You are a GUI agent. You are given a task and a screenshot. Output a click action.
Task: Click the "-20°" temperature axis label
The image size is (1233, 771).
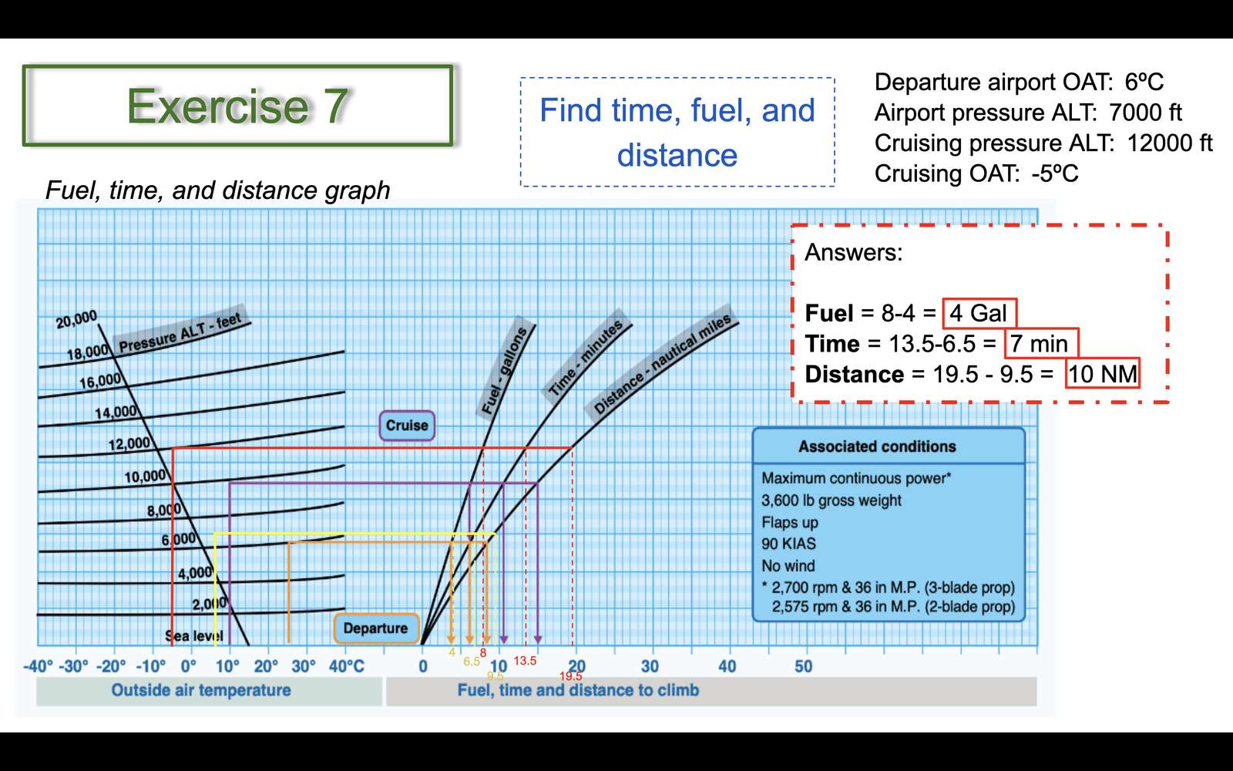pos(112,666)
